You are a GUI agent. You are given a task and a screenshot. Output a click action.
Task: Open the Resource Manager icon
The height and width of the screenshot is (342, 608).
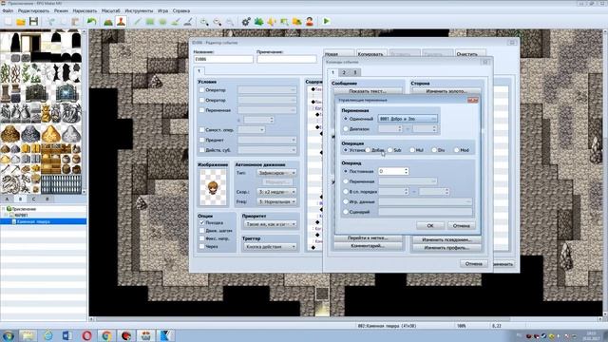click(297, 22)
